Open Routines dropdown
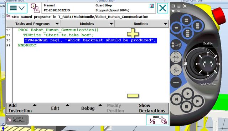 [x=142, y=24]
